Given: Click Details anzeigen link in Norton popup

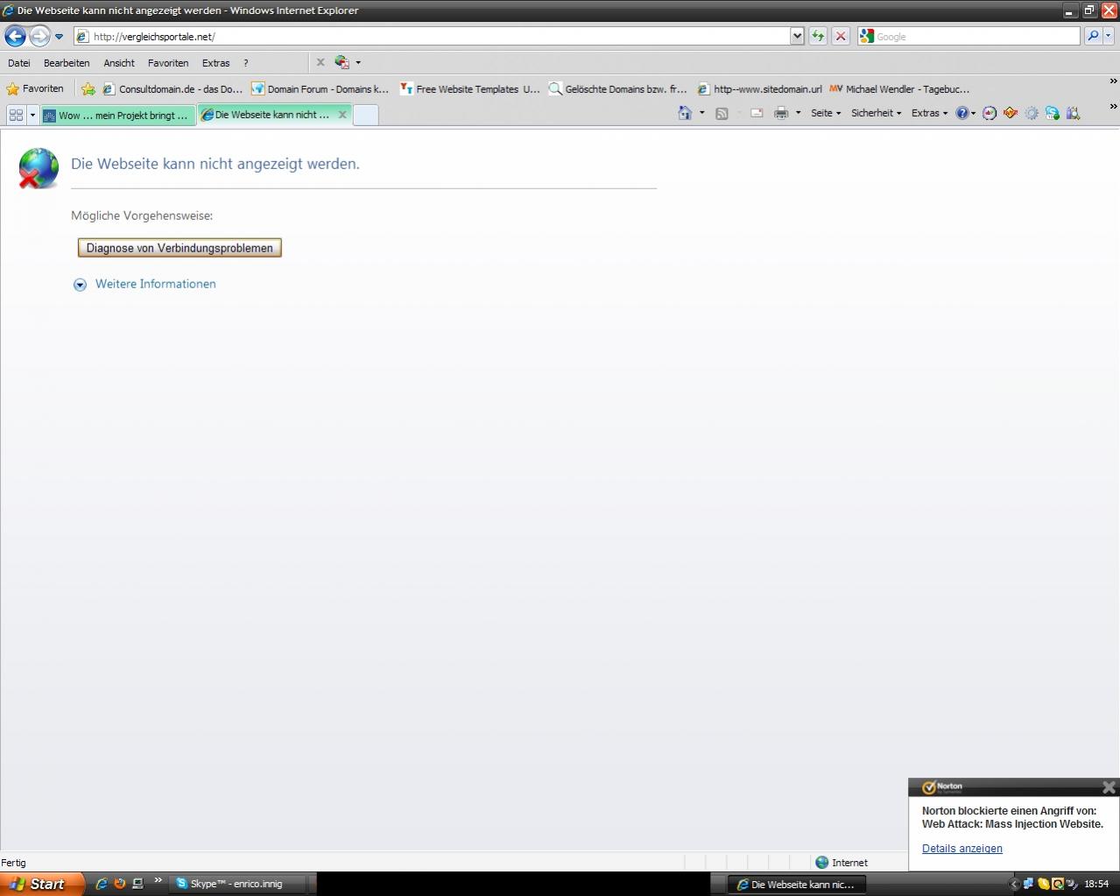Looking at the screenshot, I should (962, 848).
